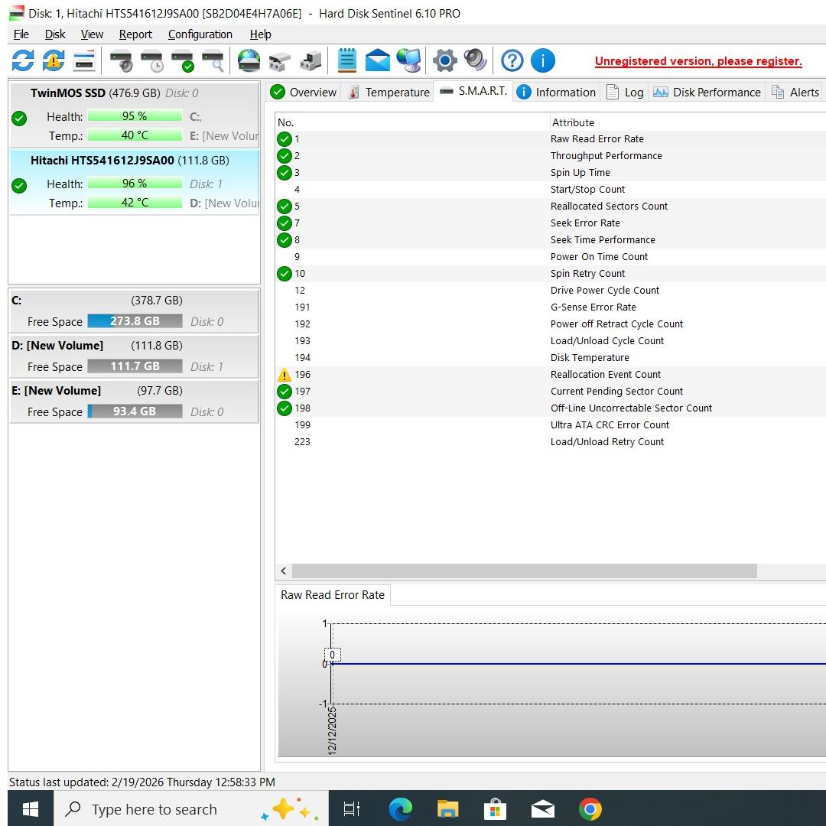826x826 pixels.
Task: Click the left arrow of horizontal scrollbar
Action: 284,571
